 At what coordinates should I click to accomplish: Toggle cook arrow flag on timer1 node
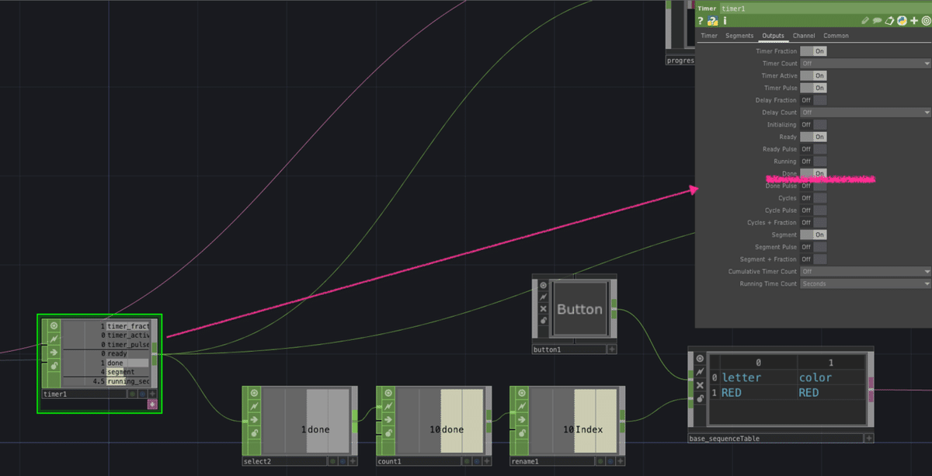point(54,352)
